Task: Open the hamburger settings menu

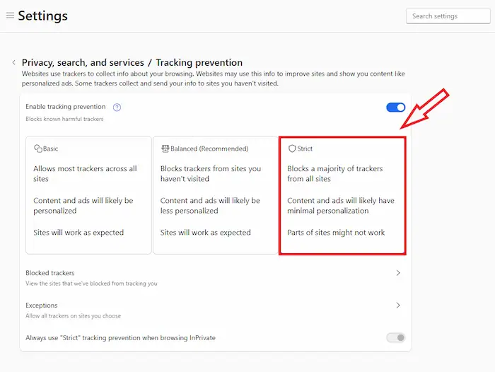Action: click(x=10, y=16)
